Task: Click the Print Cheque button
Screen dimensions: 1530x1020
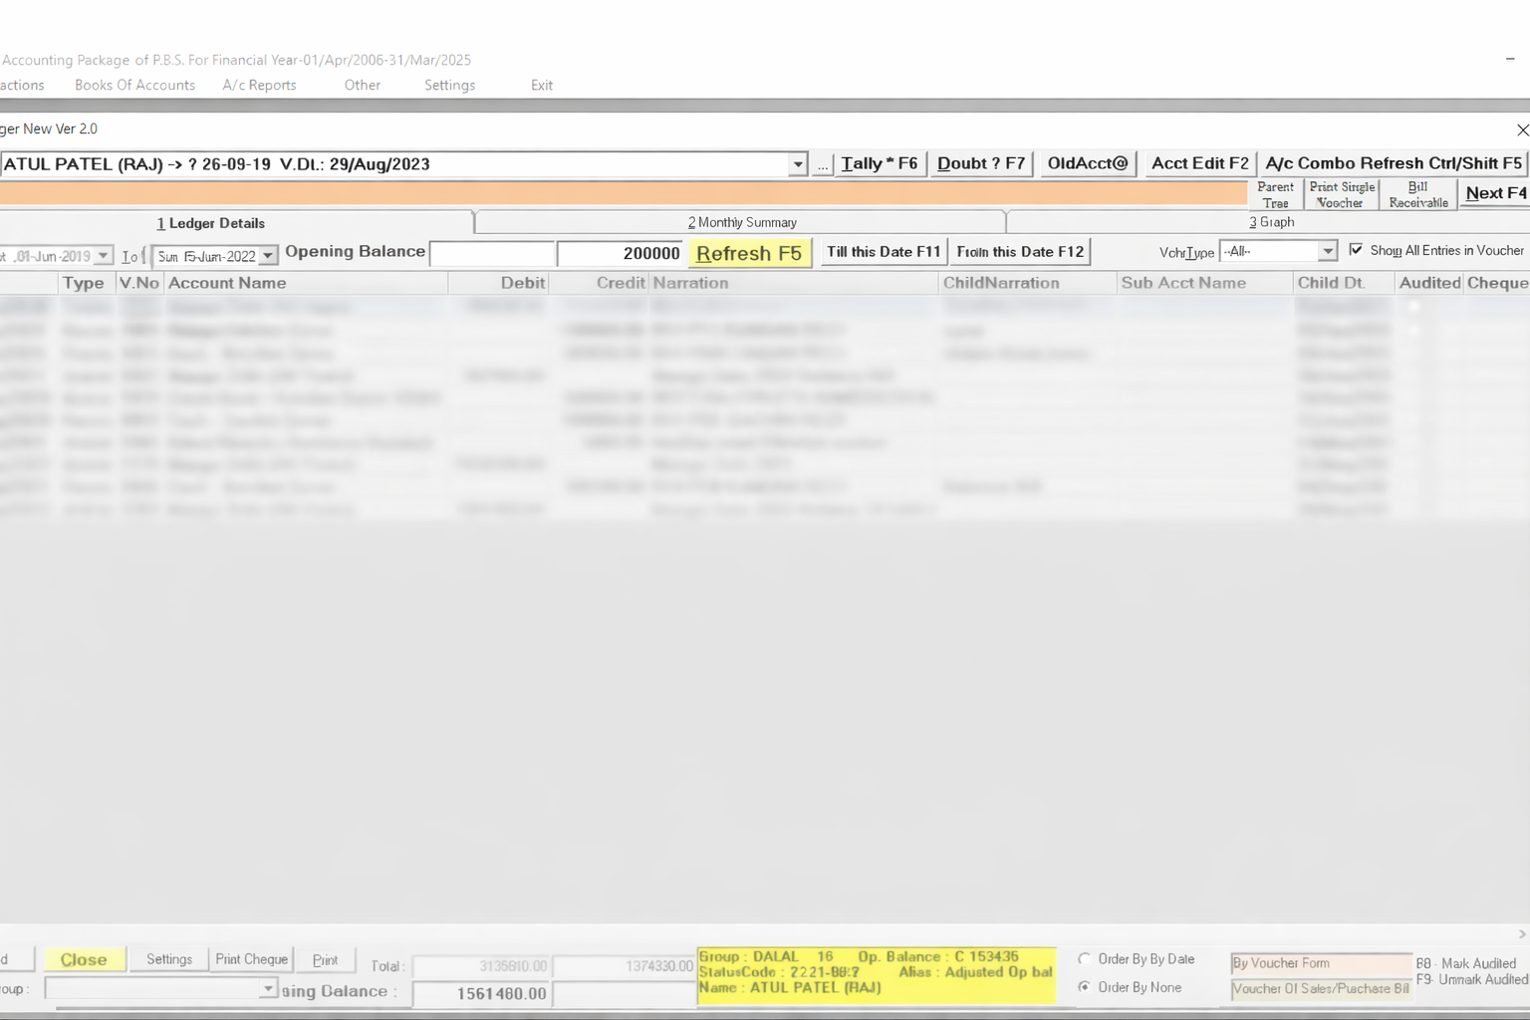Action: 251,958
